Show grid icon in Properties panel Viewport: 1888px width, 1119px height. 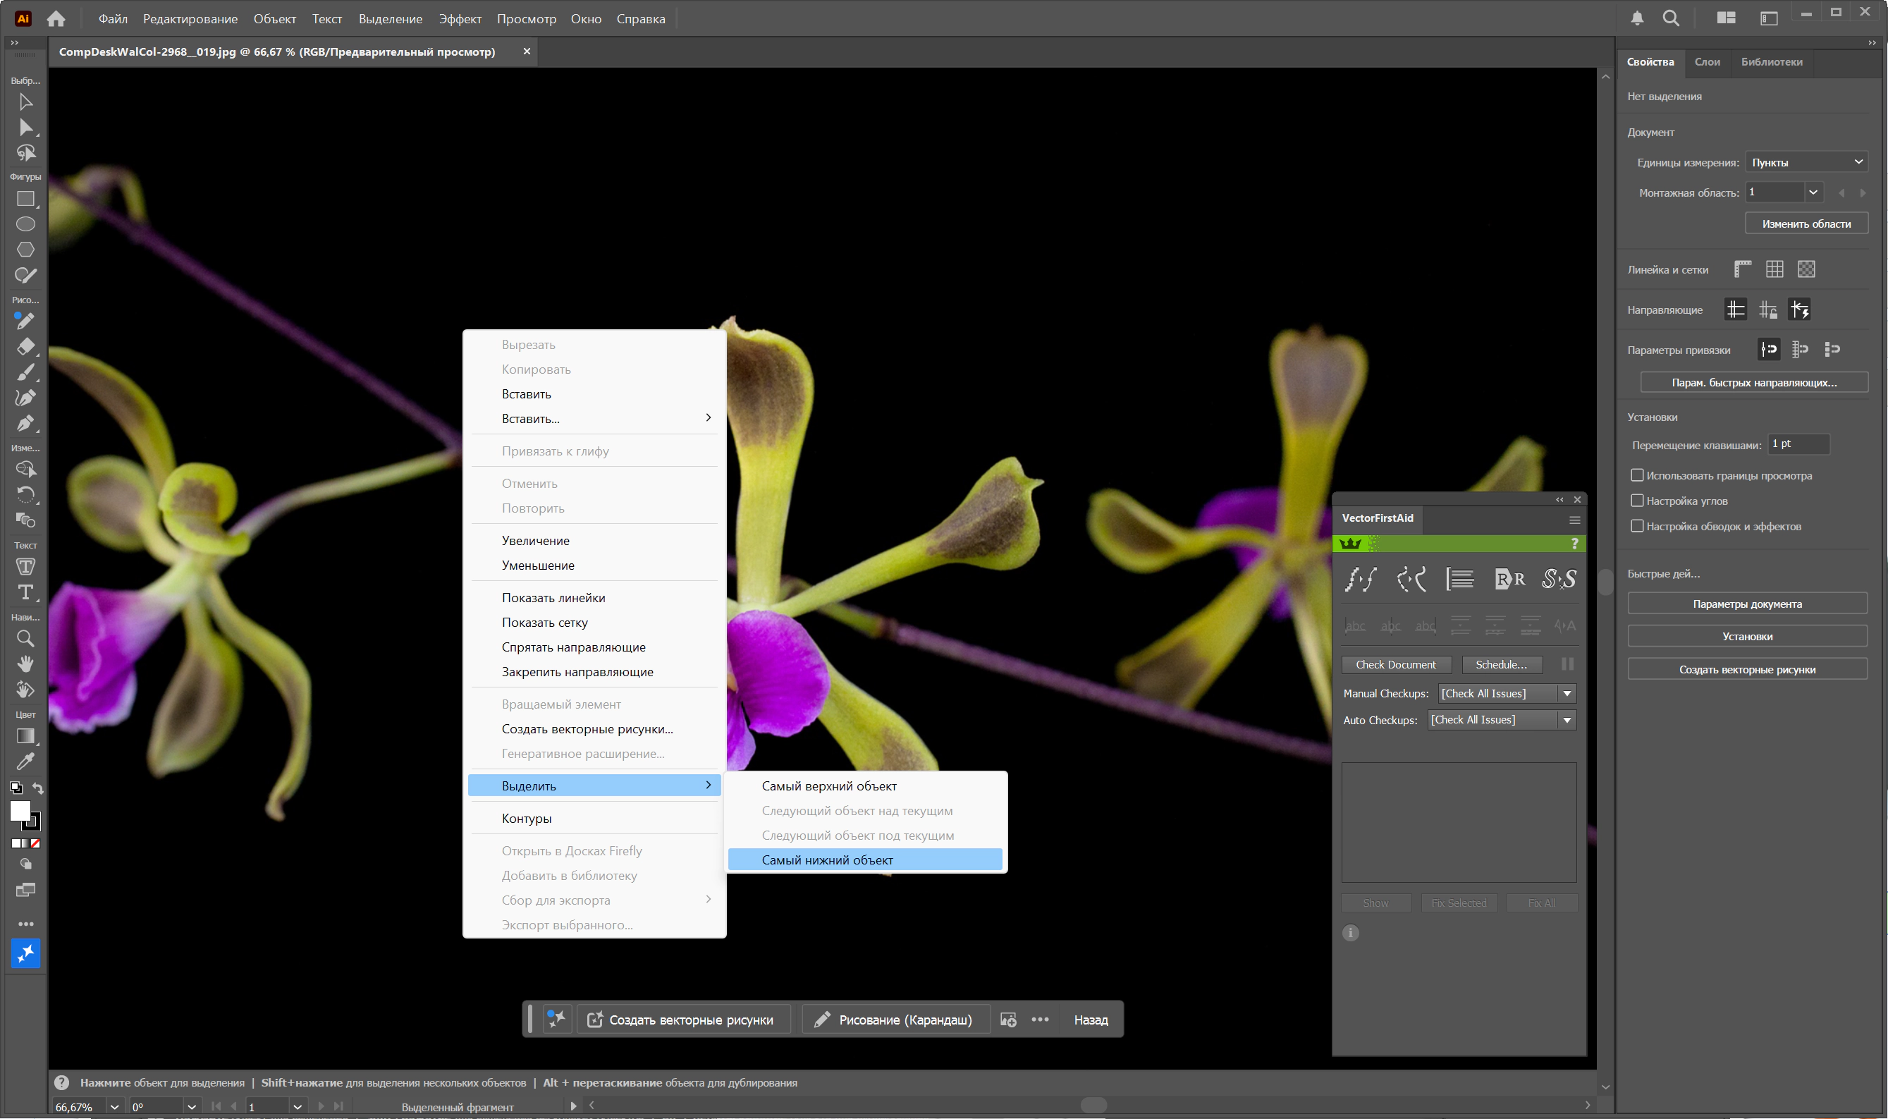coord(1774,269)
